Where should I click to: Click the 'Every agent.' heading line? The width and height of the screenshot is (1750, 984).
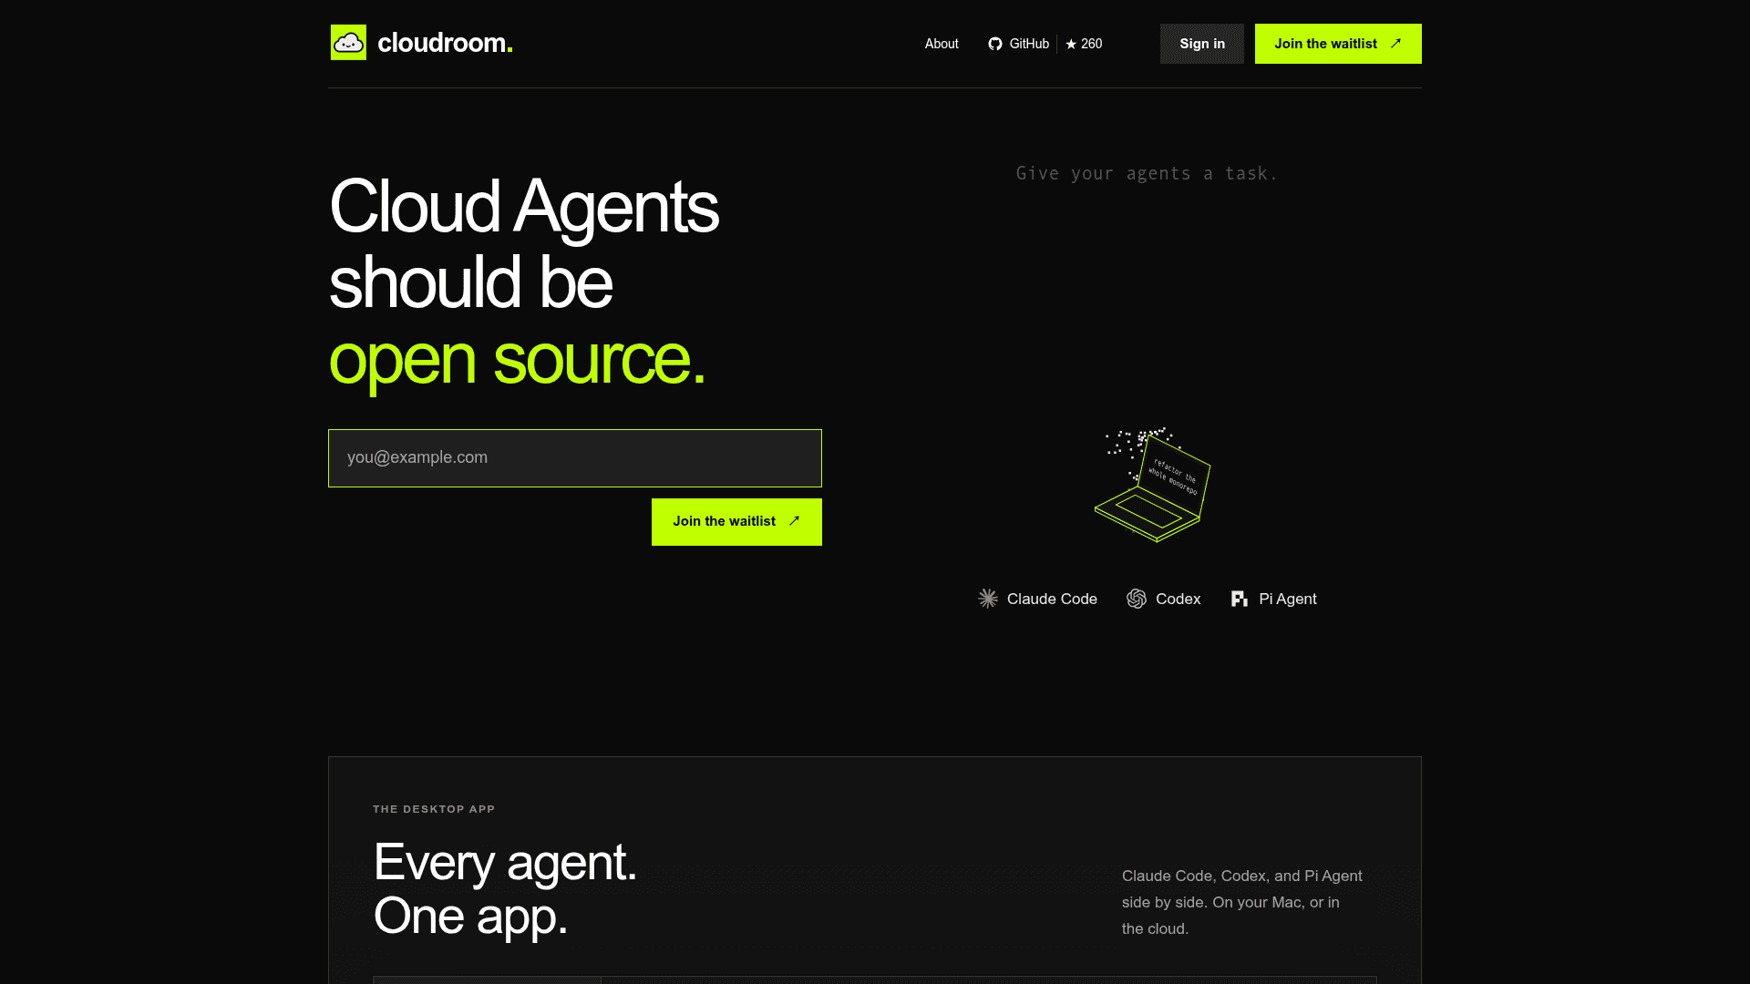pyautogui.click(x=505, y=862)
